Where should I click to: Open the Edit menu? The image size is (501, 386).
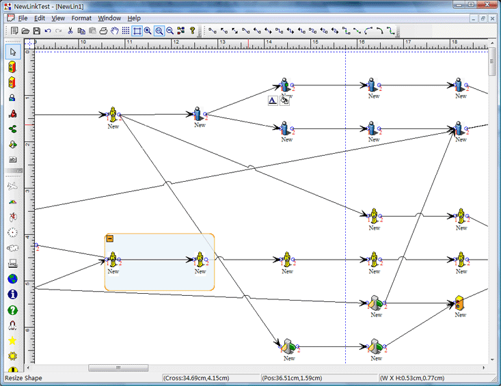coord(40,18)
